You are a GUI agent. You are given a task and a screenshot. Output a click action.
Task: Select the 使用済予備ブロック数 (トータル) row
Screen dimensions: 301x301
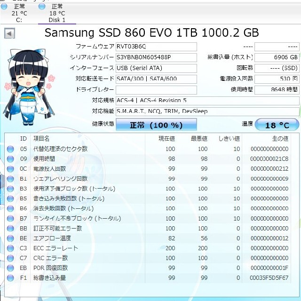74,189
